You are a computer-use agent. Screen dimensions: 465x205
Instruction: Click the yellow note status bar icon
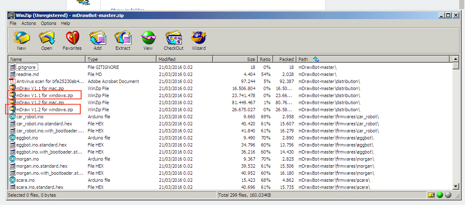pos(431,195)
